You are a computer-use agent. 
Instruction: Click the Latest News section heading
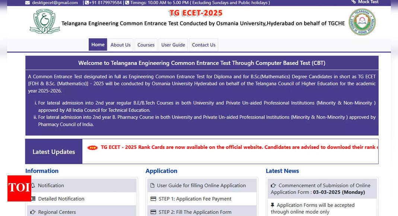click(x=282, y=171)
